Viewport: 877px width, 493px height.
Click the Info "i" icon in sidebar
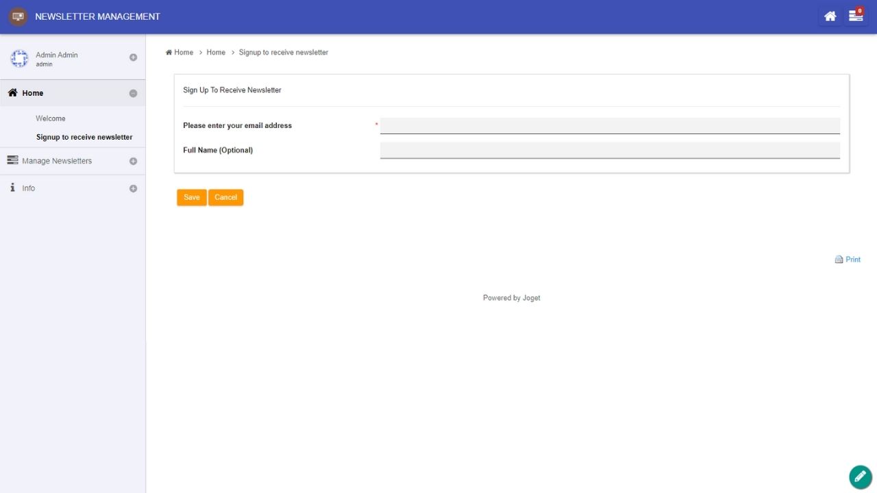[x=12, y=188]
